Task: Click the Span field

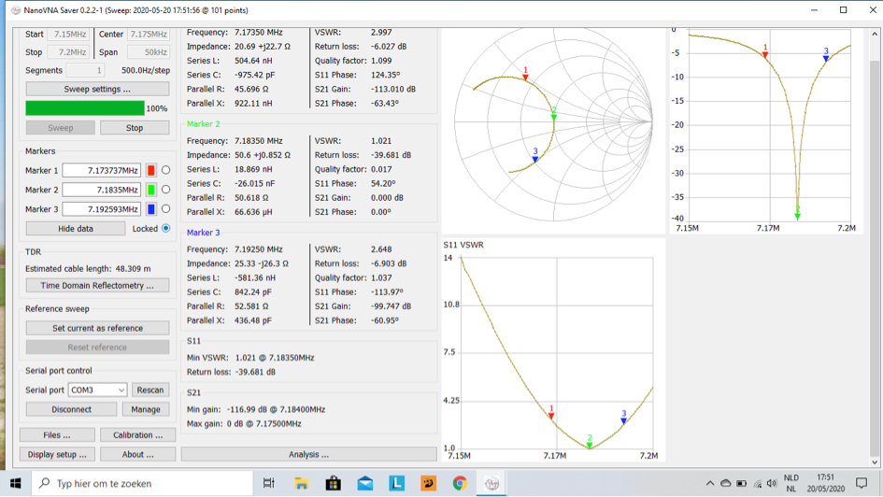Action: tap(149, 51)
